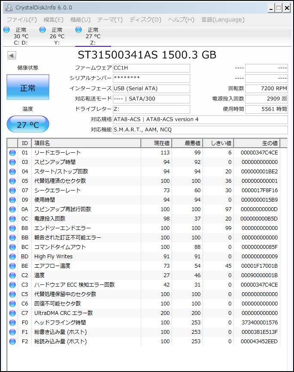Click status orb for attribute F0 ヘッドフライング時間

pos(12,323)
